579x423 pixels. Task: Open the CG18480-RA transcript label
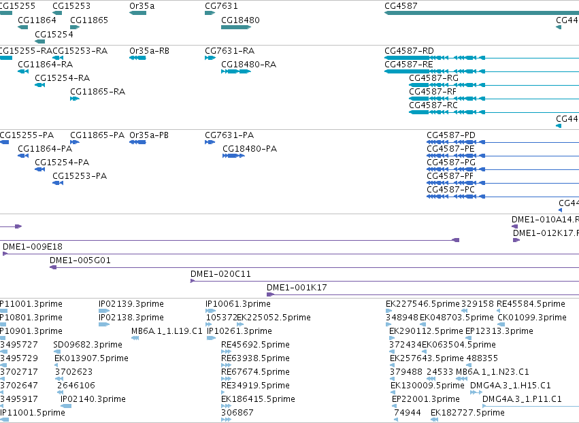click(248, 65)
